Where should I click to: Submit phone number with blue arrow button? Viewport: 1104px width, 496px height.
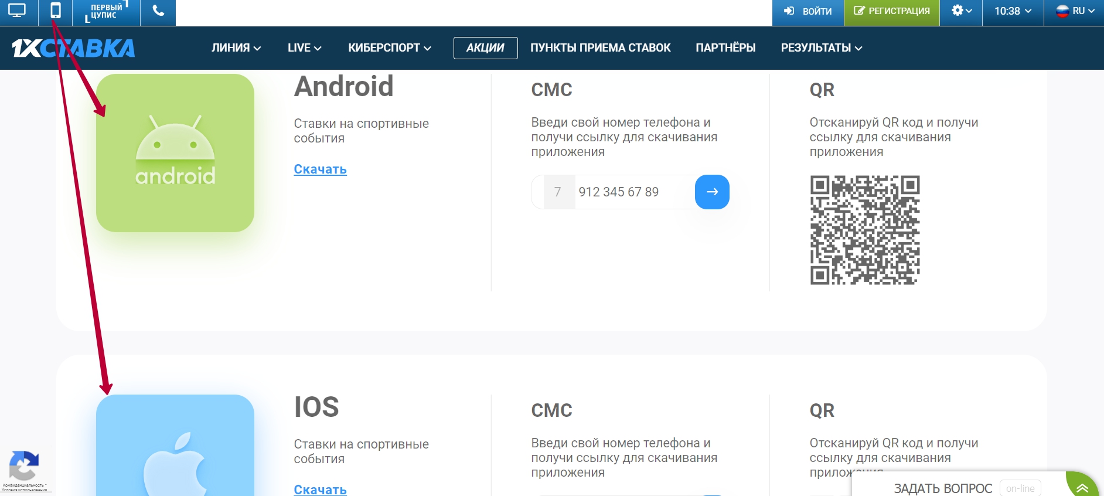[712, 192]
